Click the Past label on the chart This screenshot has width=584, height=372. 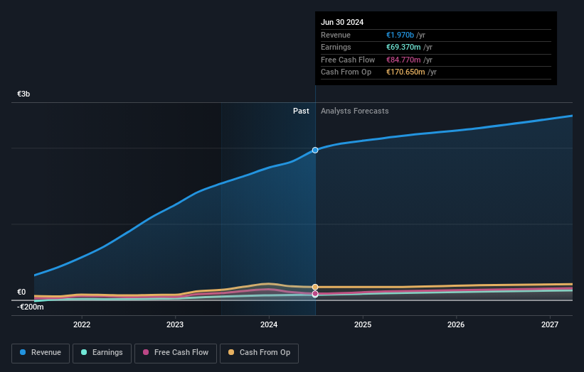301,111
